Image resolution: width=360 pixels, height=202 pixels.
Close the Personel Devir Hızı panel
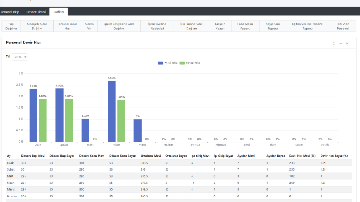[x=347, y=43]
